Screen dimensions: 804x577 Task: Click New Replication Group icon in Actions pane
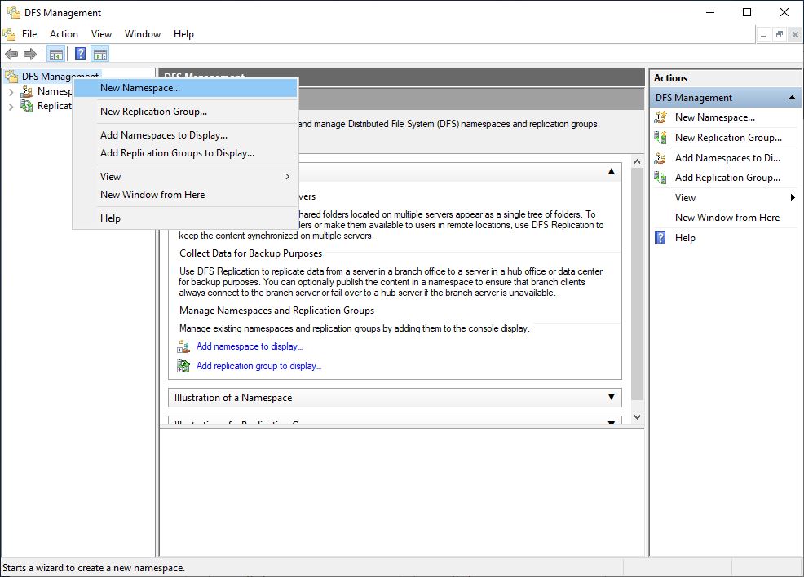pos(660,138)
